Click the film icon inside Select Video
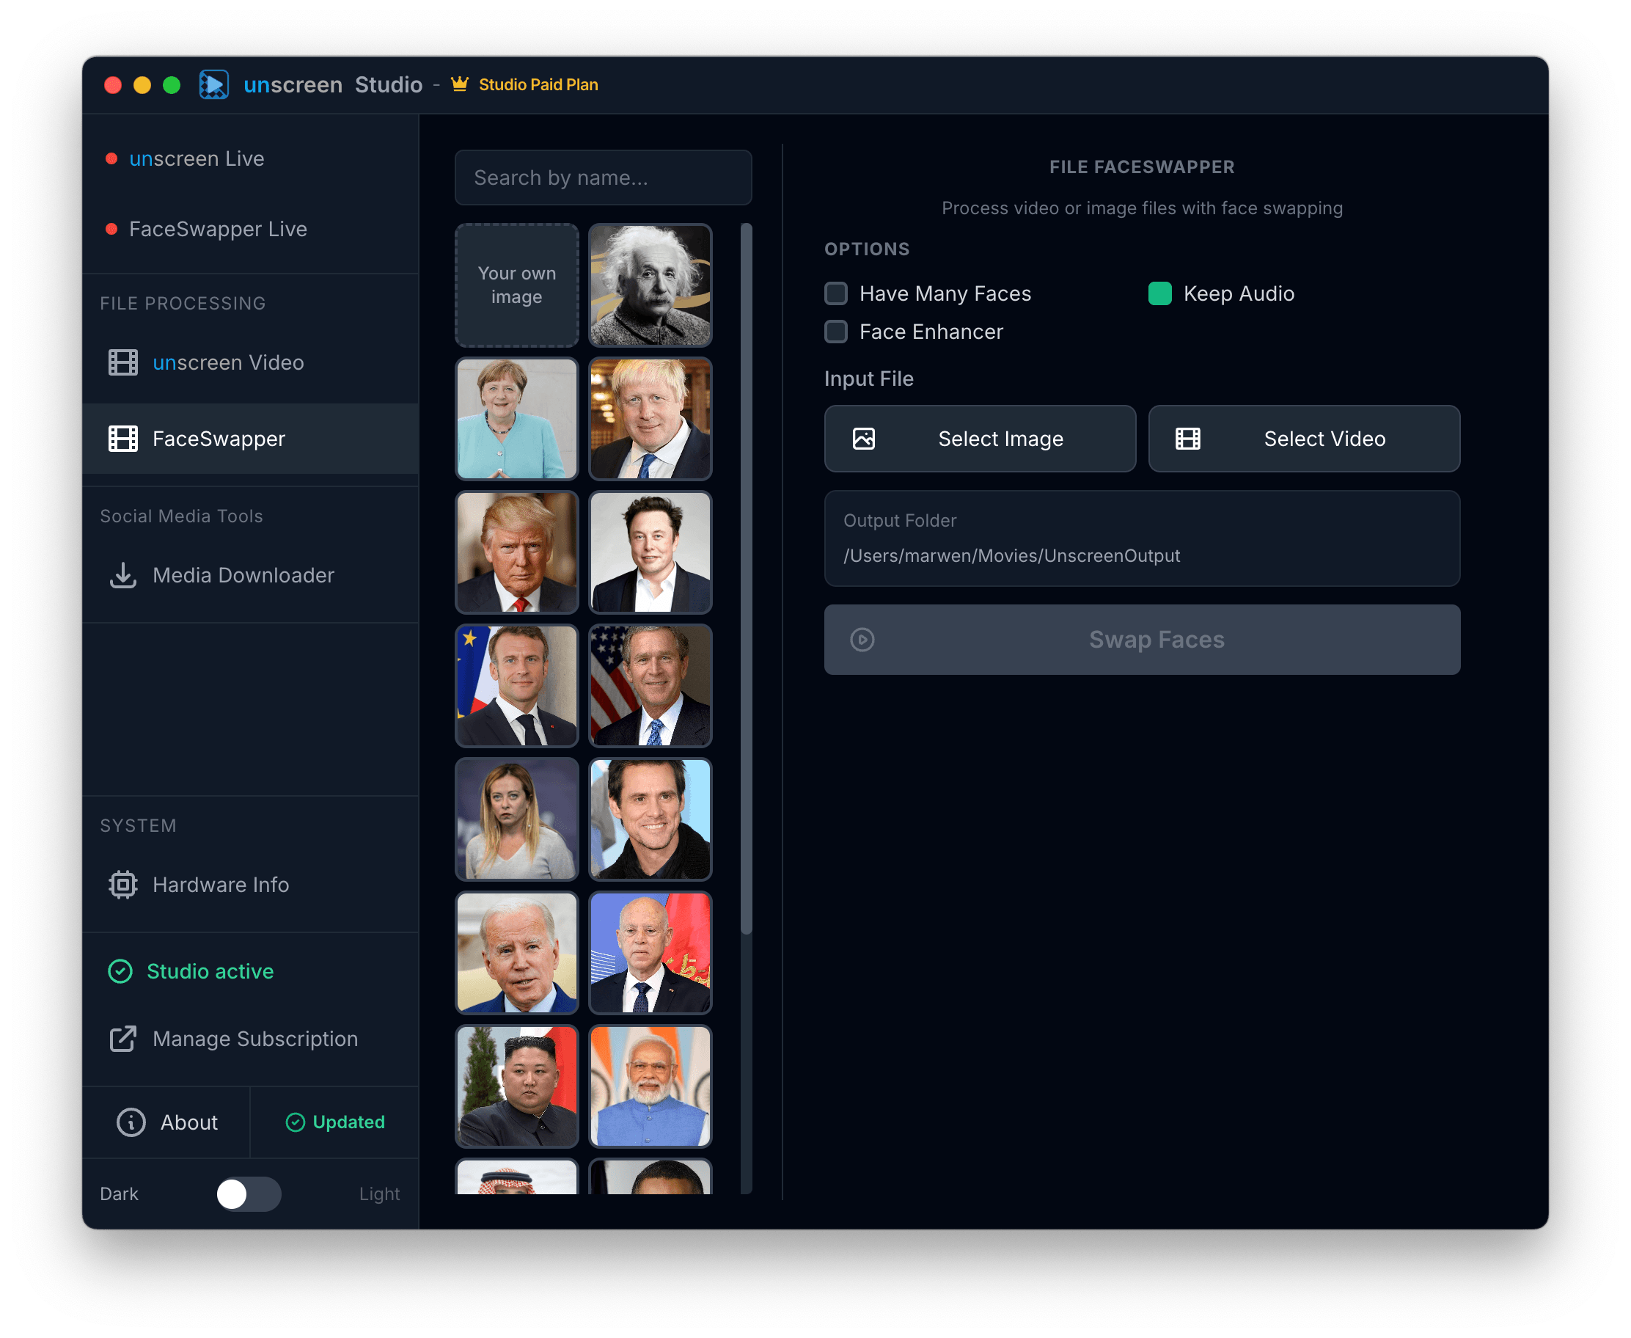This screenshot has width=1631, height=1338. click(1187, 439)
